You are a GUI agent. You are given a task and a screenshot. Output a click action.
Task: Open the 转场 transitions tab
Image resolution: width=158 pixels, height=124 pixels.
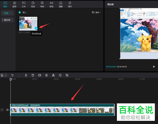52,4
